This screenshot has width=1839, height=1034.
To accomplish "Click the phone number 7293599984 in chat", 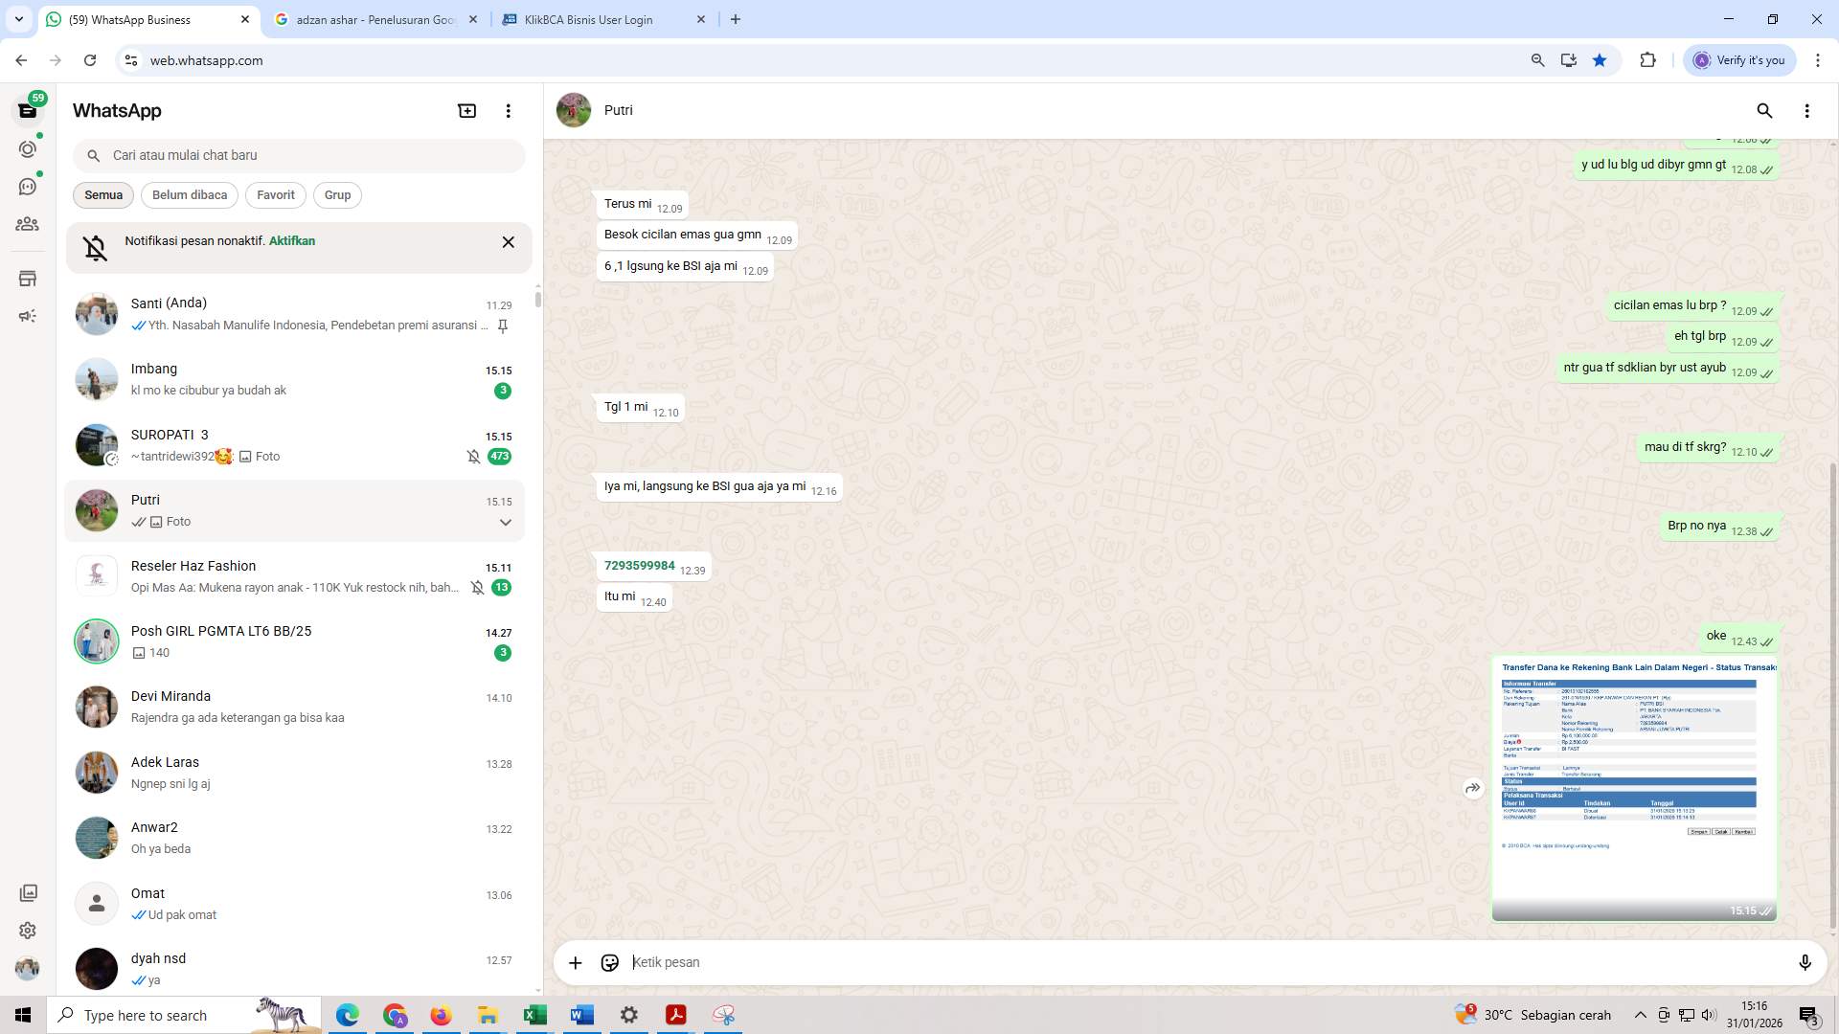I will tap(640, 566).
